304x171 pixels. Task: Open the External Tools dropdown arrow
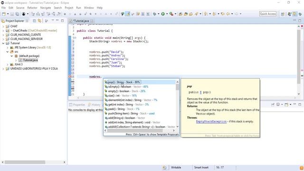(175, 14)
